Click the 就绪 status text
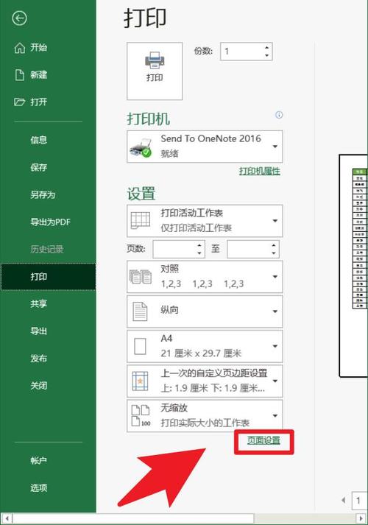This screenshot has width=368, height=525. [169, 154]
